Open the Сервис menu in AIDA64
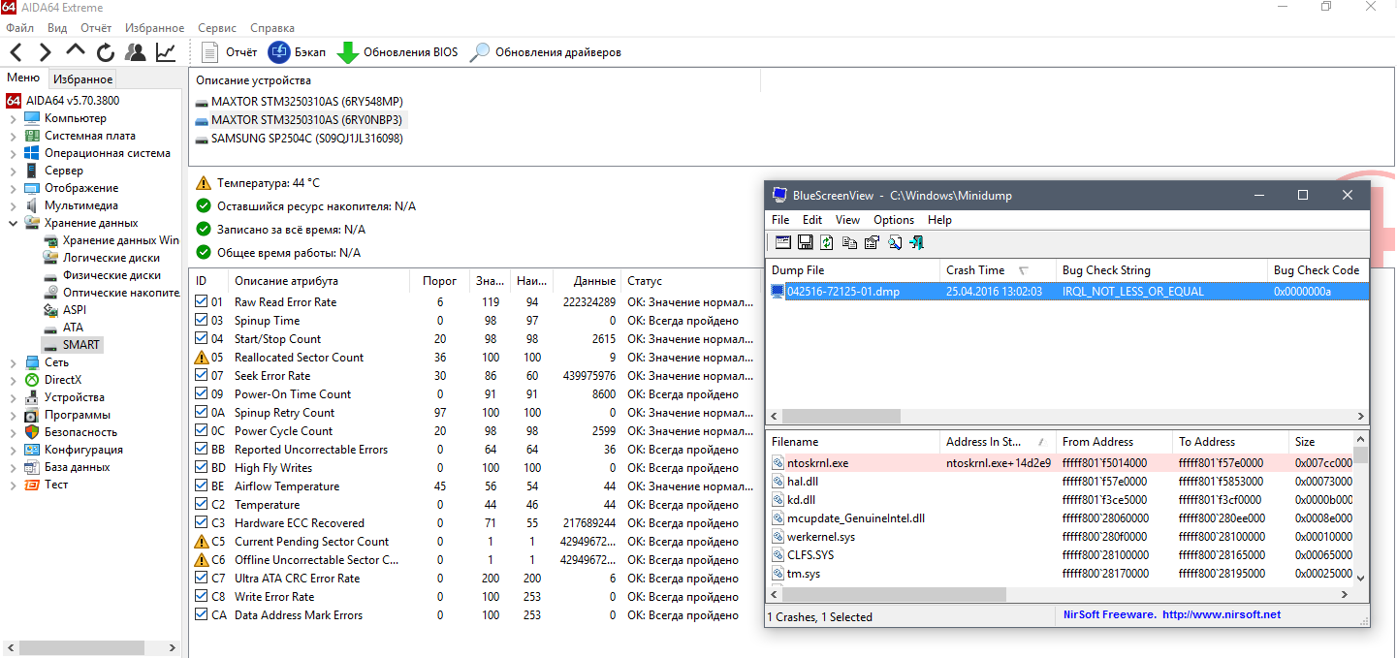Image resolution: width=1397 pixels, height=658 pixels. pyautogui.click(x=216, y=28)
